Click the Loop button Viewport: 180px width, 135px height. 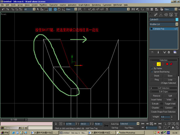tap(170, 80)
